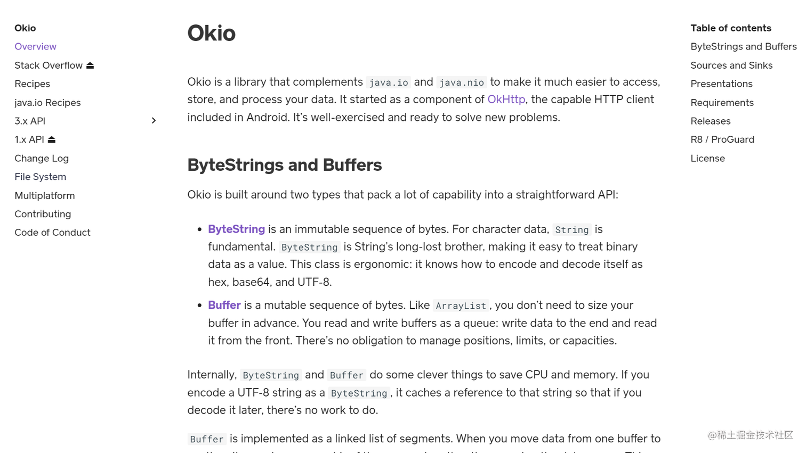View the Contributing guidelines page
This screenshot has width=806, height=453.
click(x=43, y=214)
